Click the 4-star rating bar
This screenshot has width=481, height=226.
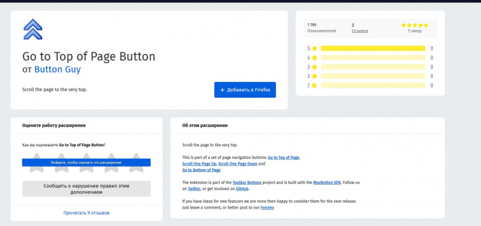coord(373,58)
